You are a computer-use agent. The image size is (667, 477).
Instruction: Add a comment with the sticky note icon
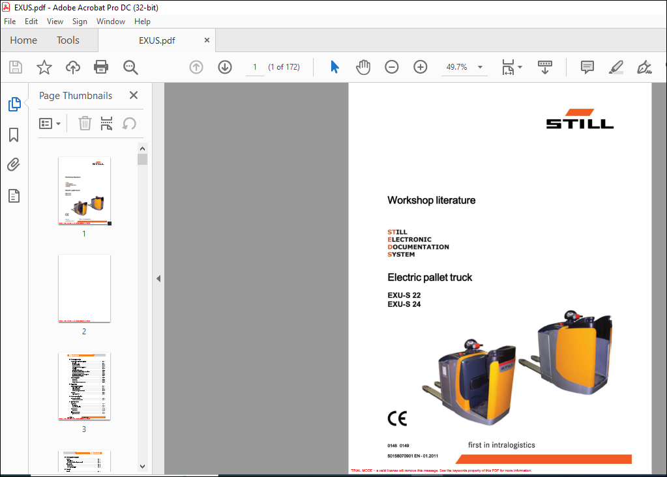(x=587, y=67)
